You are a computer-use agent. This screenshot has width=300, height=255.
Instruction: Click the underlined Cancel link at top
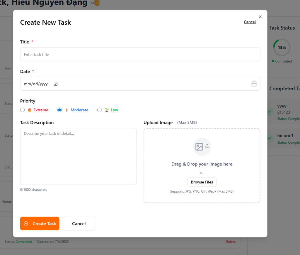250,22
